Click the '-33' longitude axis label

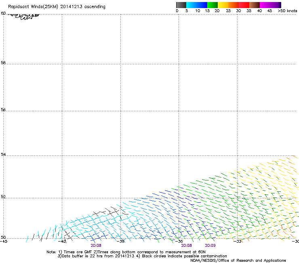238,241
